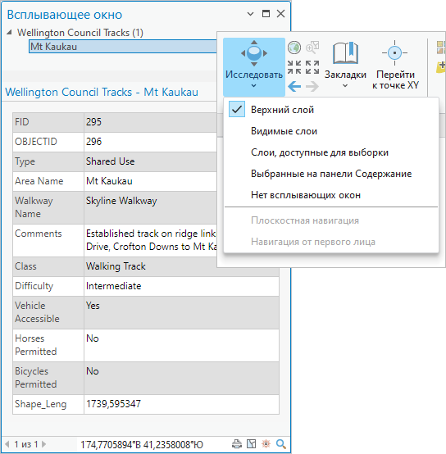Screen dimensions: 446x454
Task: Click the next record arrow in footer
Action: [43, 444]
